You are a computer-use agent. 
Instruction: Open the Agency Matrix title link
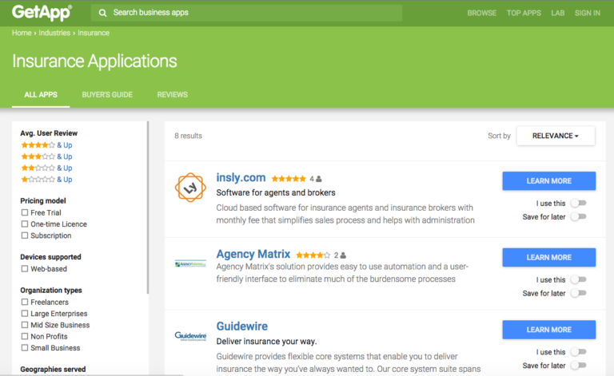(x=253, y=254)
